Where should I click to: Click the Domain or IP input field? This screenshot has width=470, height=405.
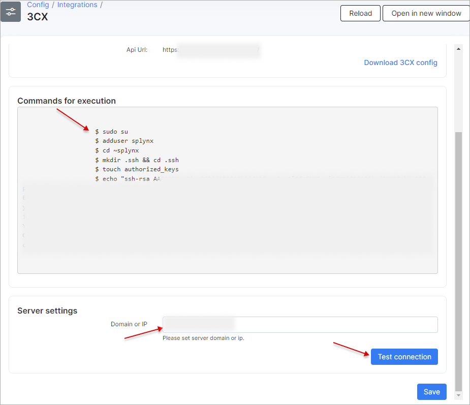click(x=300, y=325)
